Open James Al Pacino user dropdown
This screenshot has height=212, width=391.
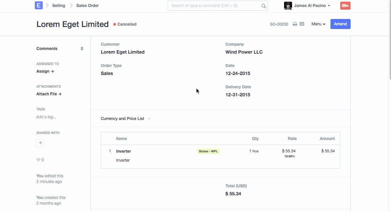[x=312, y=6]
